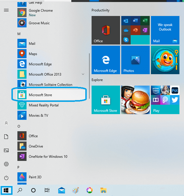
Task: Open Settings gear in Start sidebar
Action: tap(6, 164)
